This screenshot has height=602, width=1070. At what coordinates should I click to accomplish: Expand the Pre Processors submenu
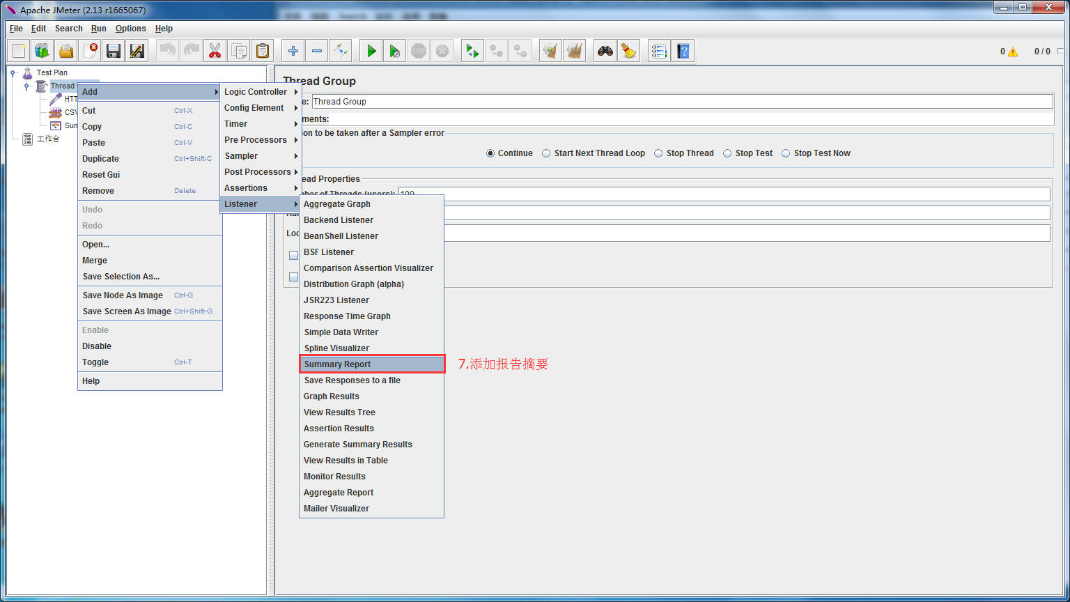[261, 140]
